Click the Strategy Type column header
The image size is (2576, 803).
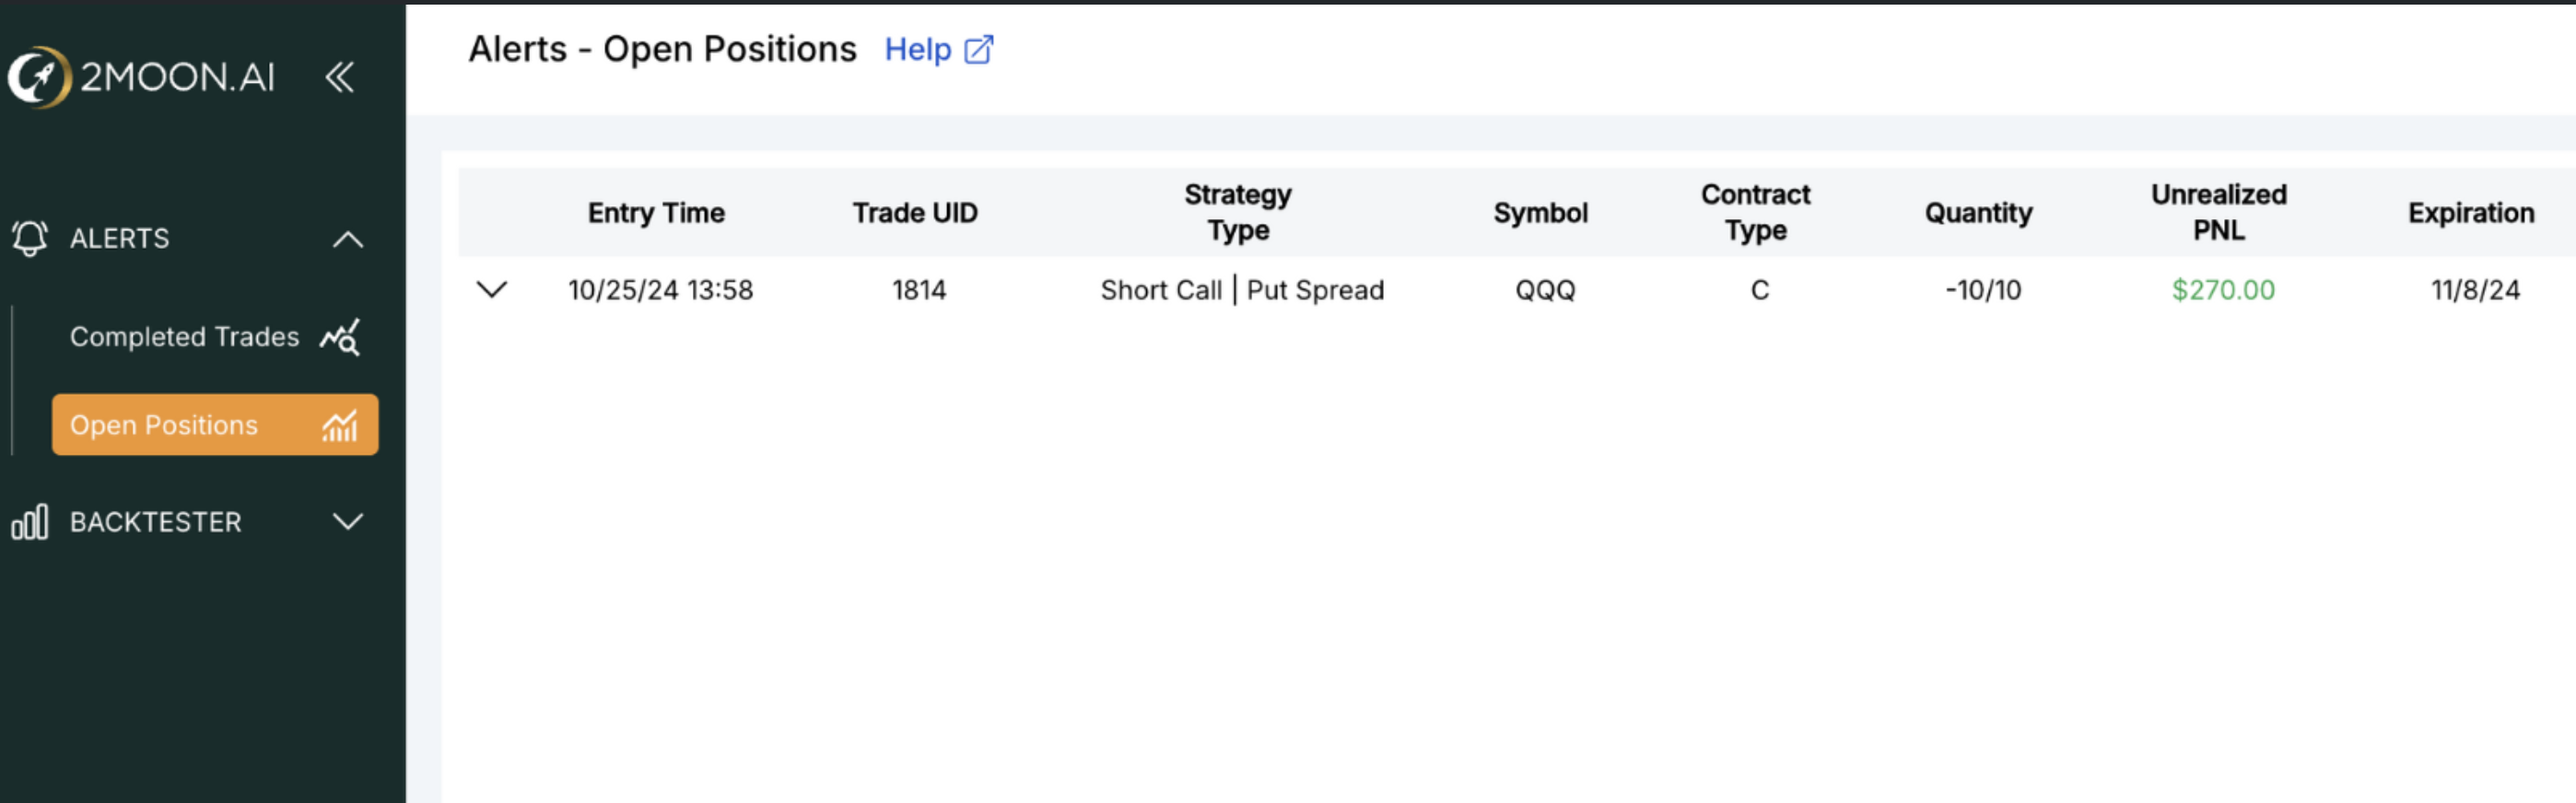pos(1237,212)
